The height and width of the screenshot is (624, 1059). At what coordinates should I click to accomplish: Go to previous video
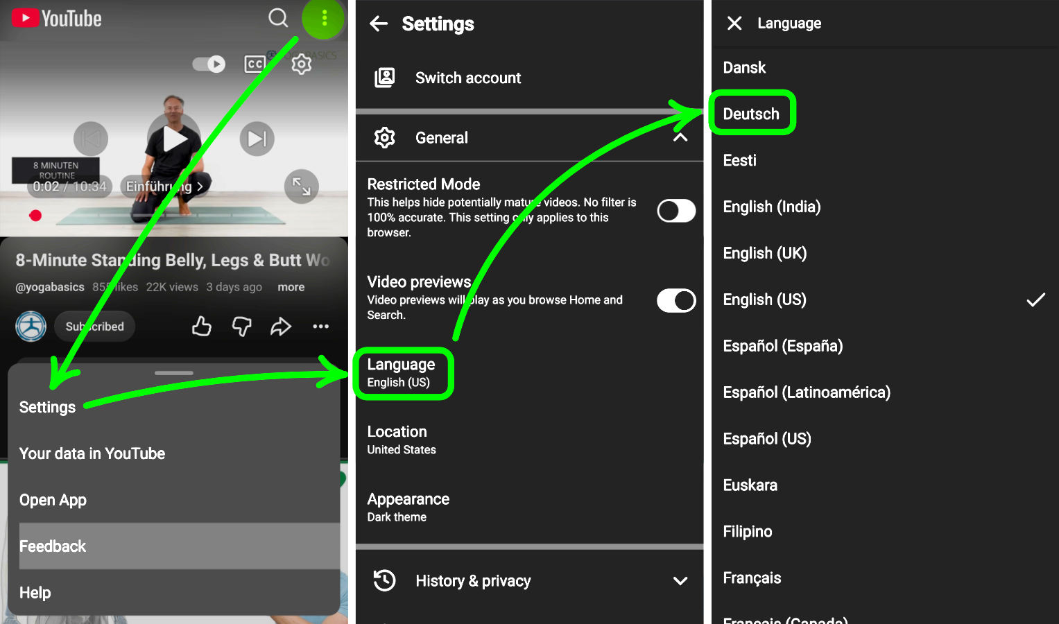[91, 139]
